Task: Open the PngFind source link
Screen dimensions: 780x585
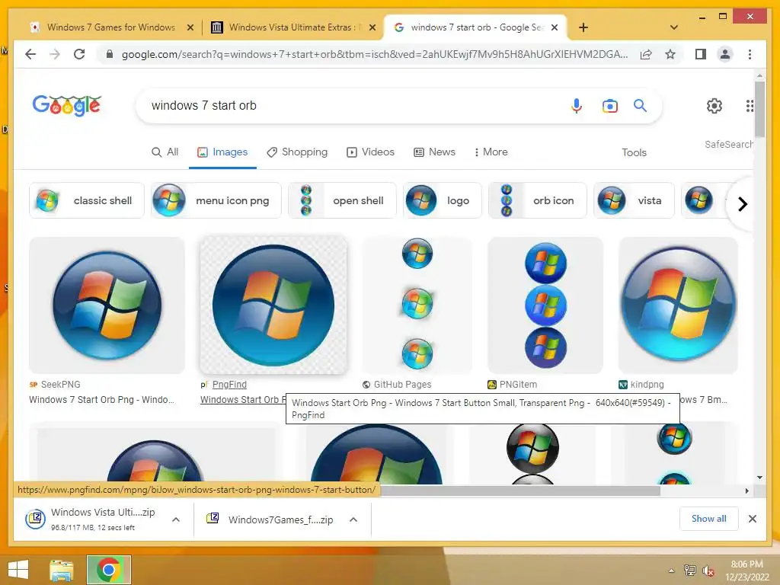Action: tap(229, 385)
